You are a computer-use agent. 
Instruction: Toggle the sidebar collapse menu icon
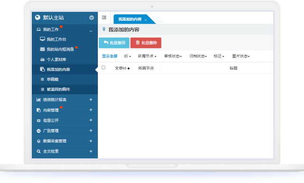tap(104, 18)
